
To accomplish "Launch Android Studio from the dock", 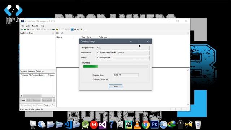I will coord(85,125).
